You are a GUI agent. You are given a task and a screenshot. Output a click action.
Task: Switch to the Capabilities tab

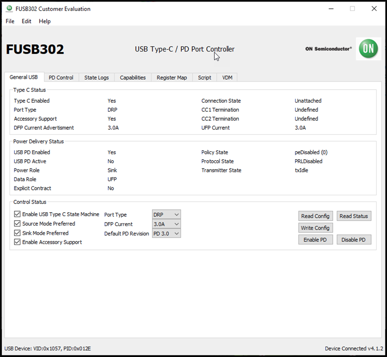point(133,77)
